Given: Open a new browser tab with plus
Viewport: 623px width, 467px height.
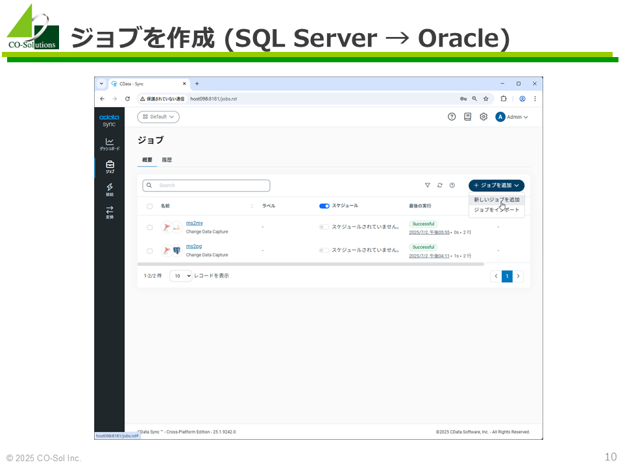Looking at the screenshot, I should [197, 84].
